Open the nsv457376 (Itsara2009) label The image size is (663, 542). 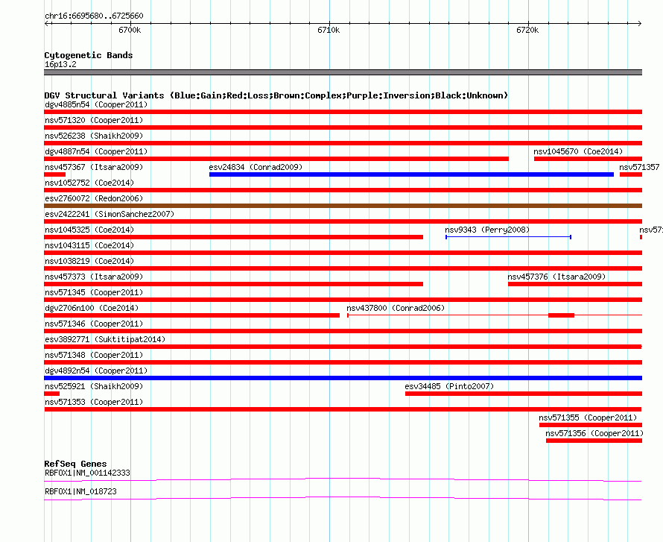pyautogui.click(x=556, y=277)
